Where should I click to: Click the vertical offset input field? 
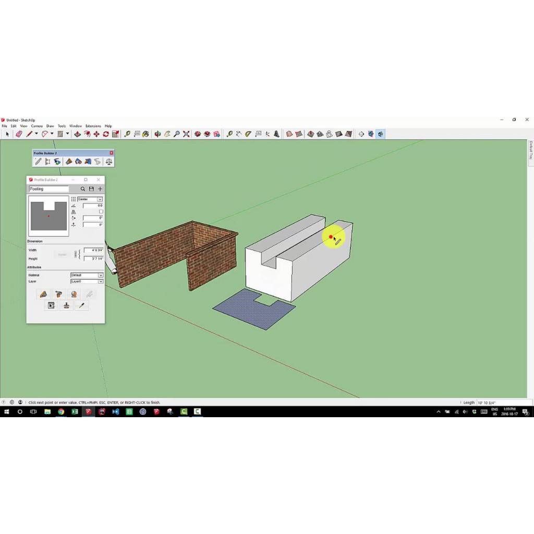click(x=93, y=225)
